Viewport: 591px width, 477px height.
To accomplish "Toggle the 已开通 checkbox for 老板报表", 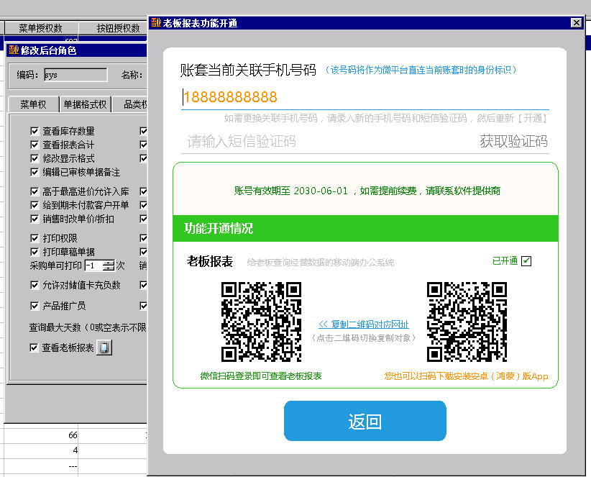I will click(526, 261).
